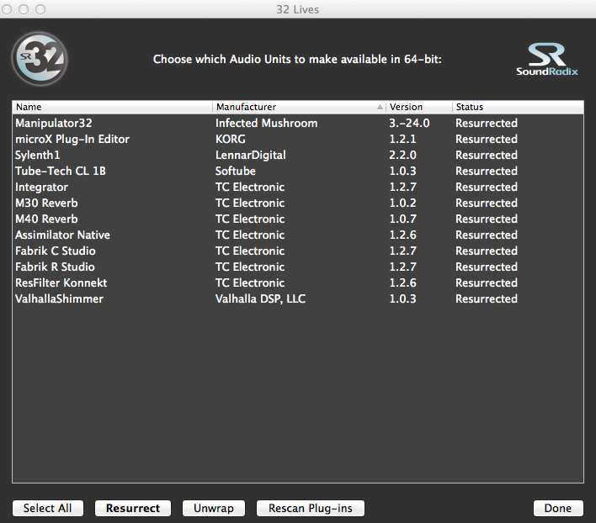Viewport: 596px width, 523px height.
Task: Select ResFilter Konnekt plug-in
Action: coord(298,283)
